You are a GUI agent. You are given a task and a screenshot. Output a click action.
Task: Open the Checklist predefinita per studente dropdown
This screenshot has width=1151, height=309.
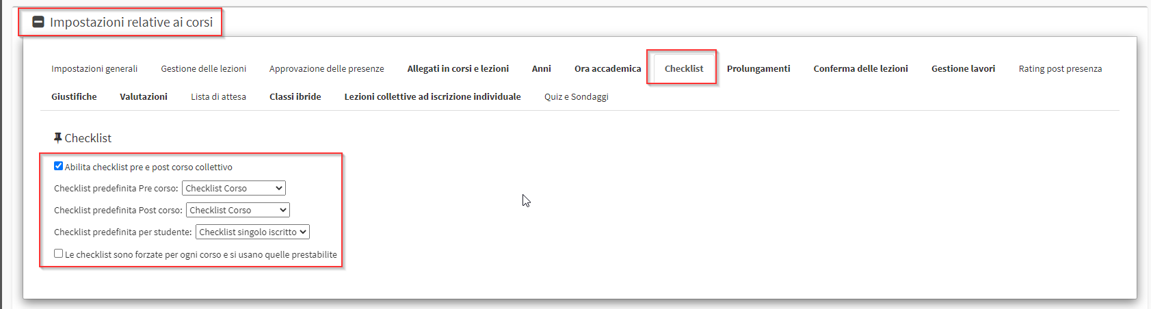click(x=252, y=232)
